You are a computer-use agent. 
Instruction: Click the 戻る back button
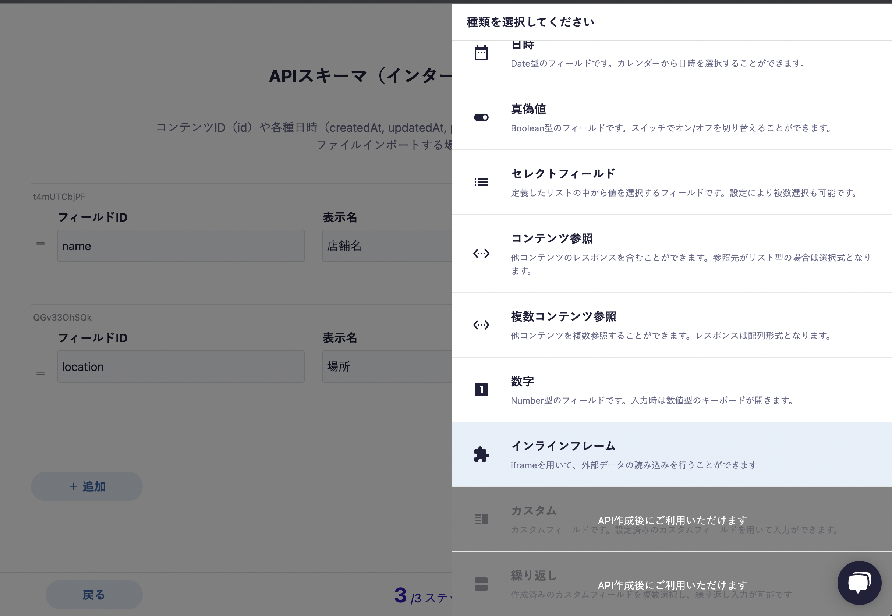[x=94, y=594]
